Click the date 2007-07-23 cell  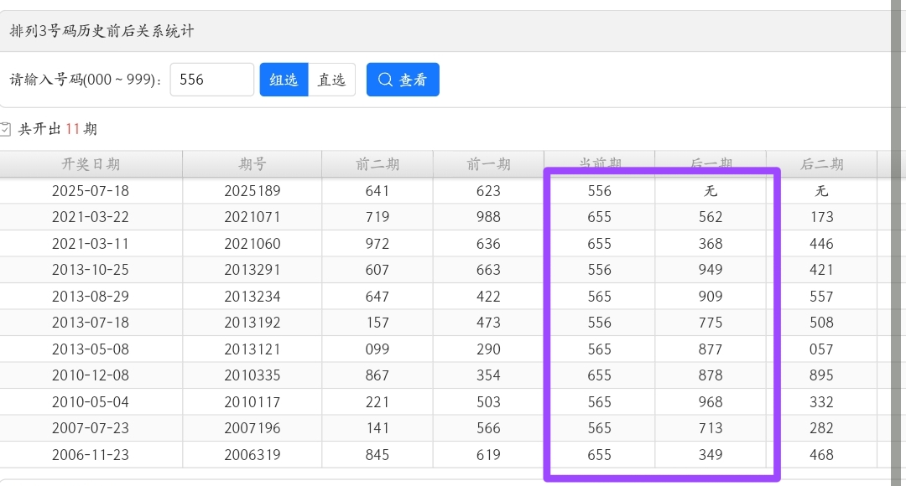coord(91,427)
